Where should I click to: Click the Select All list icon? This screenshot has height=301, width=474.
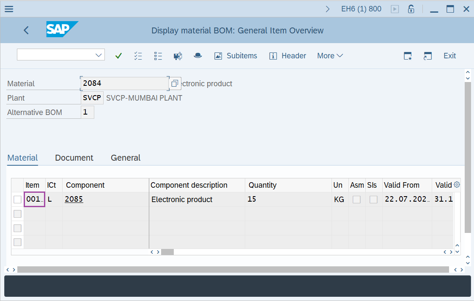[x=138, y=56]
